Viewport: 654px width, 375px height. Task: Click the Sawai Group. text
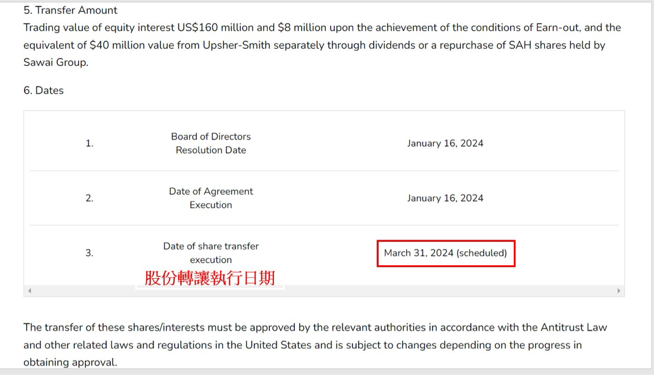tap(56, 62)
